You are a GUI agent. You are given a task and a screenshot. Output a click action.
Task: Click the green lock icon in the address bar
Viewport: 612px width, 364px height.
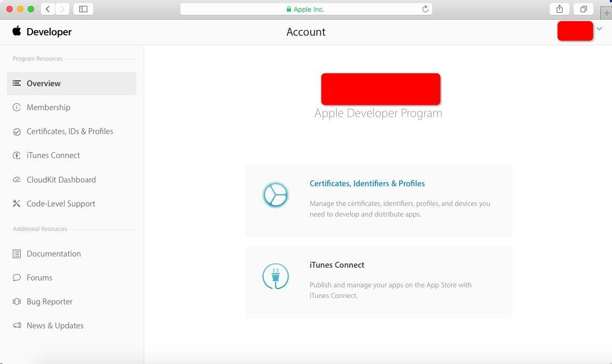click(289, 10)
